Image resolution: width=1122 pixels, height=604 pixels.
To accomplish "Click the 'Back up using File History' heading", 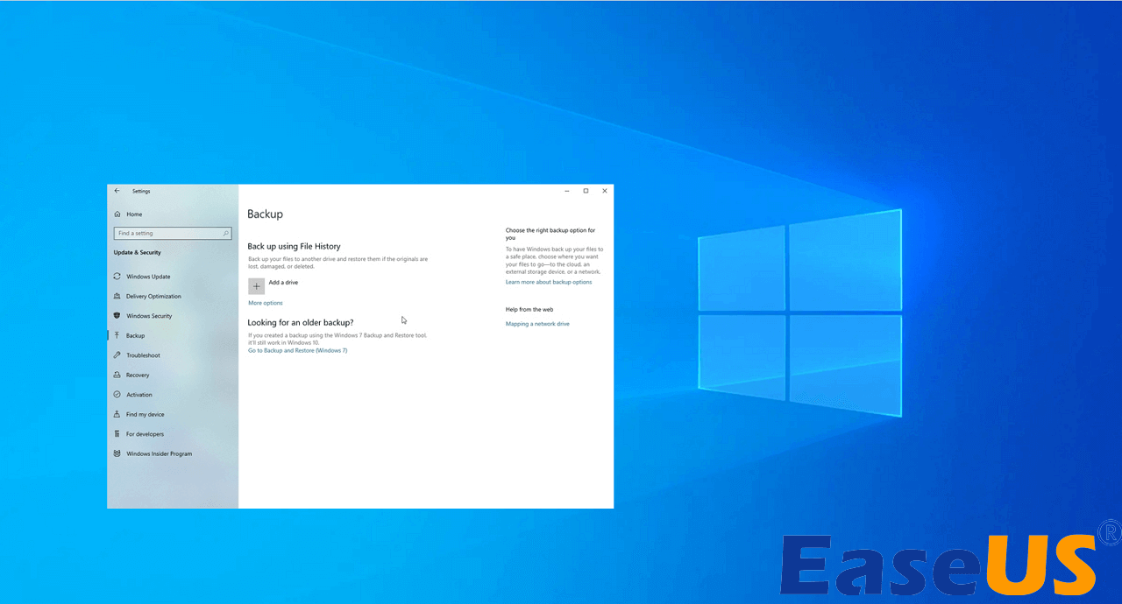I will coord(294,247).
